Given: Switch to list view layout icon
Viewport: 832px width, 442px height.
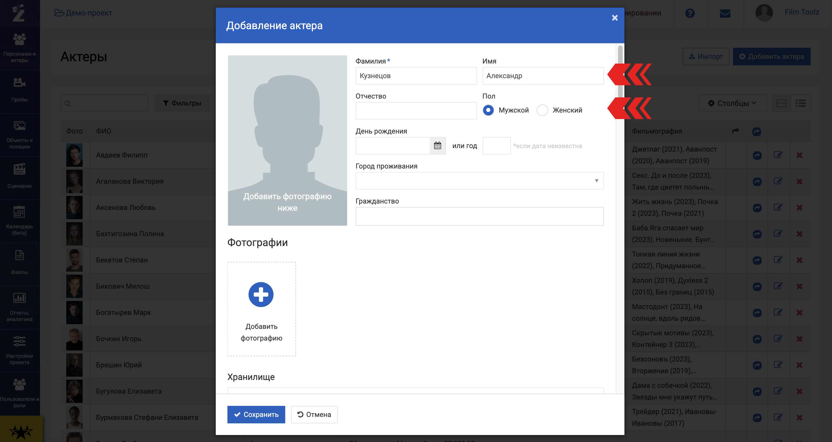Looking at the screenshot, I should click(800, 103).
